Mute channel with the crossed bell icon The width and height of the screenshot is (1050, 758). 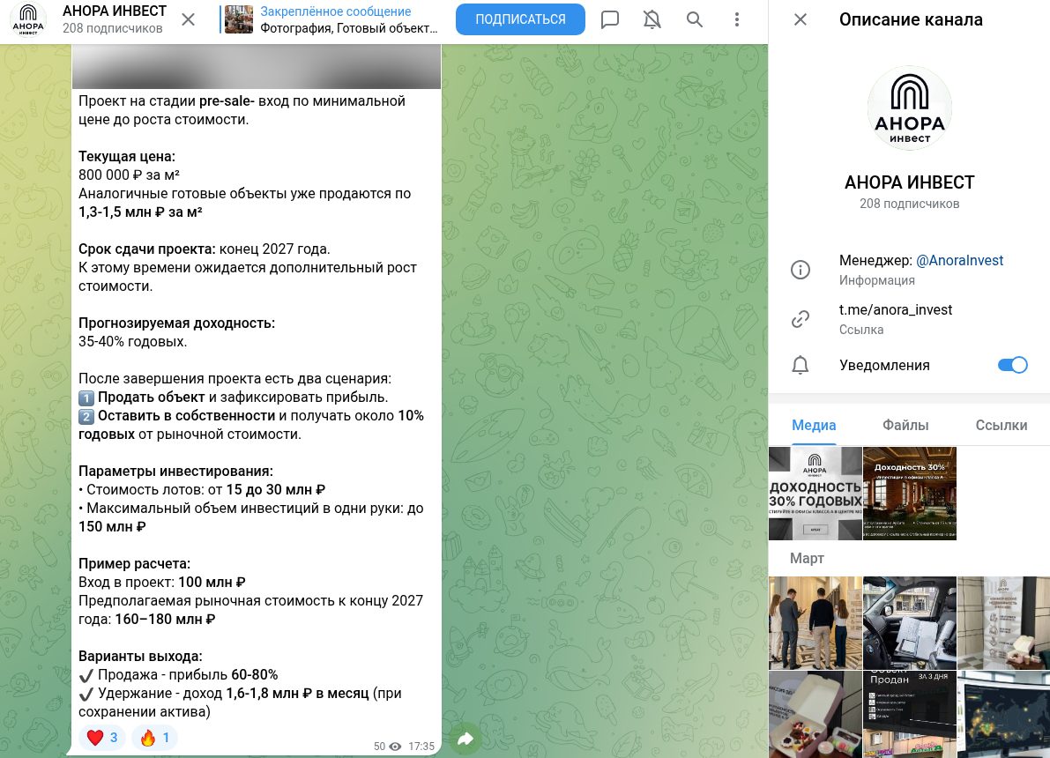coord(652,19)
